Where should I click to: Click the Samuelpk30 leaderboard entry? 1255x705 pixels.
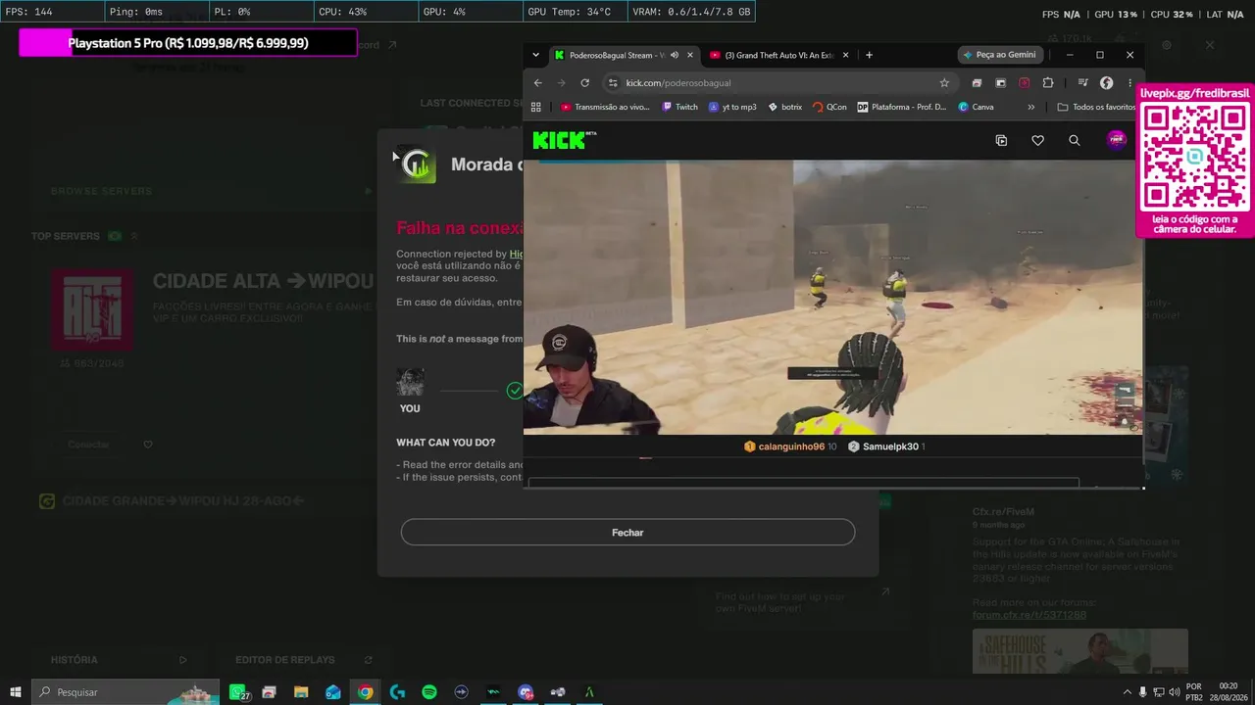point(886,446)
